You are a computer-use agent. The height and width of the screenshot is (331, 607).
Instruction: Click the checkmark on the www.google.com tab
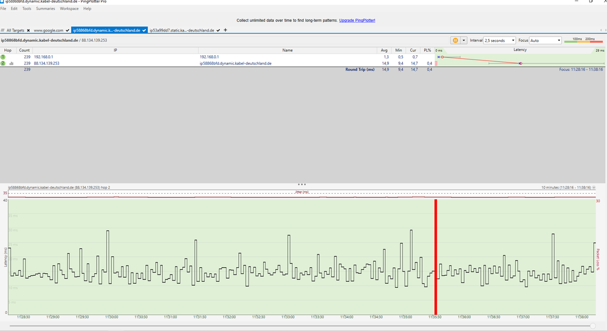(67, 30)
